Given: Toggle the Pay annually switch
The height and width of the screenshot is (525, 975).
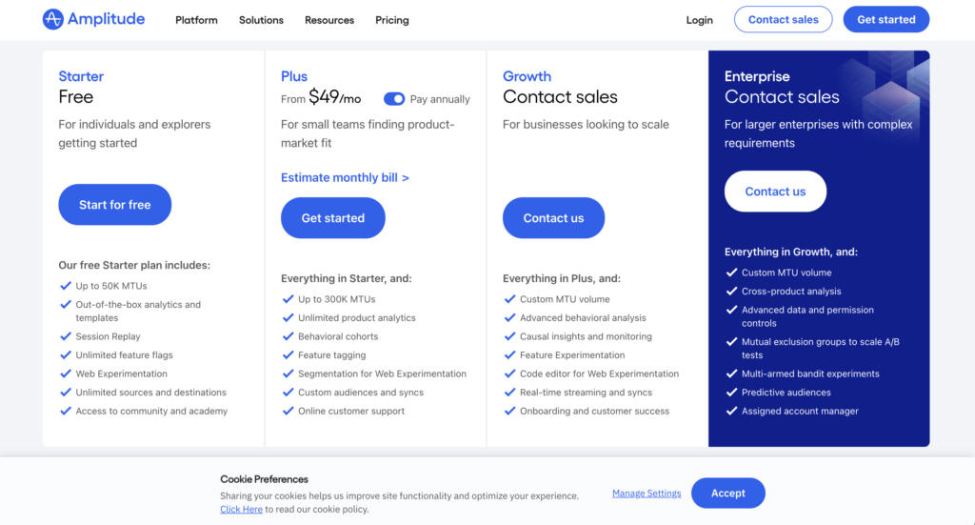Looking at the screenshot, I should click(394, 99).
